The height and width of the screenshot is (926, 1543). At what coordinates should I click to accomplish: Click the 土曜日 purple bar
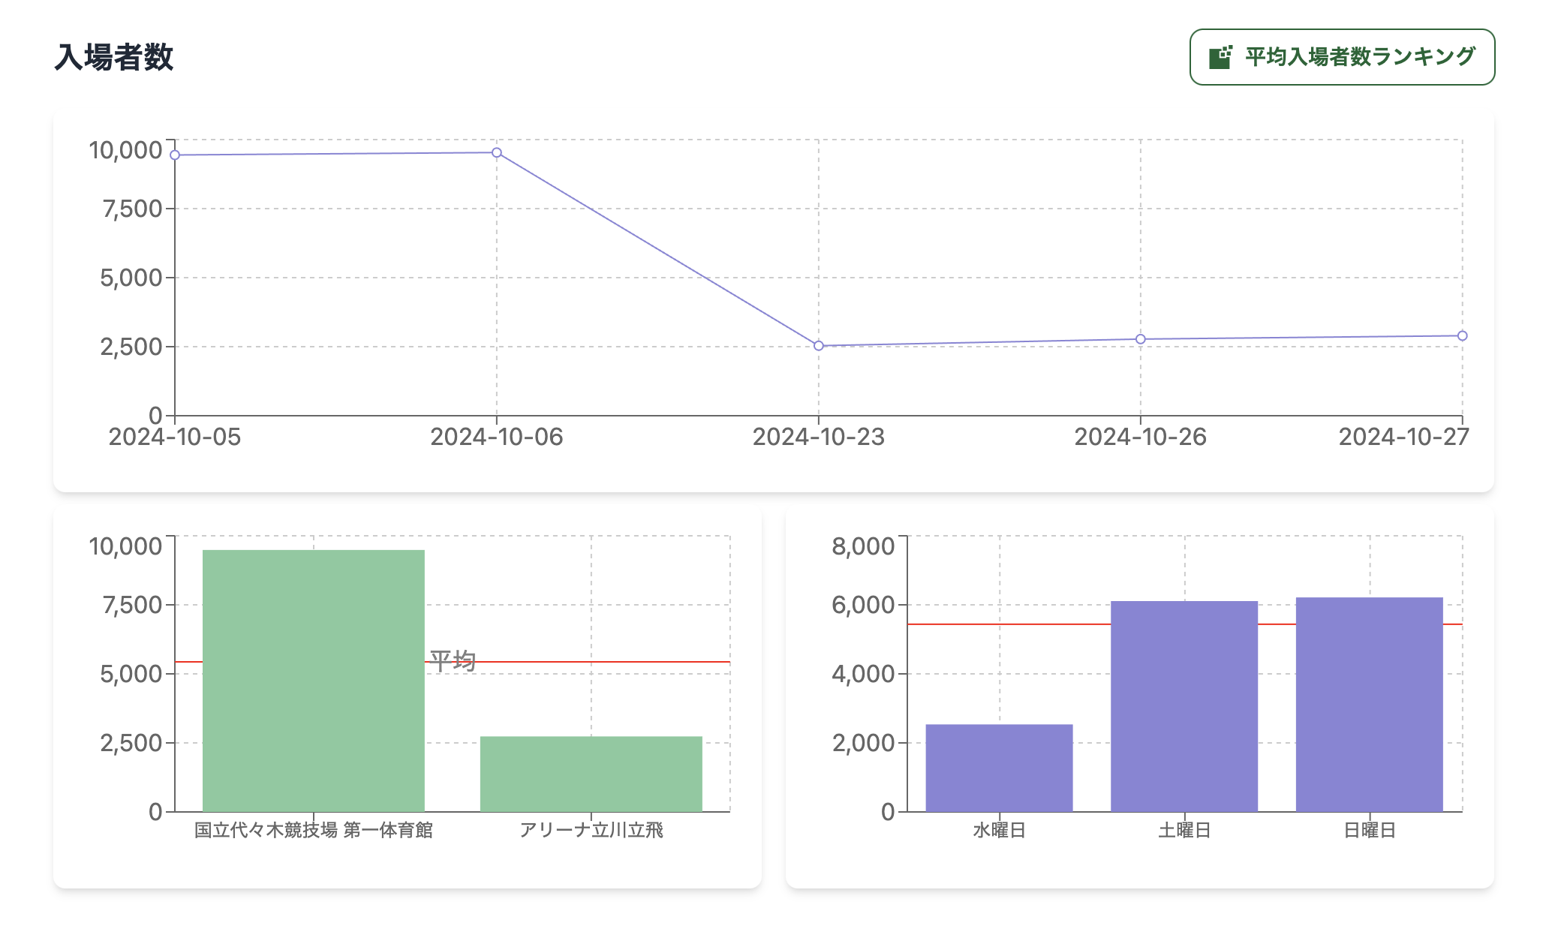(x=1184, y=706)
